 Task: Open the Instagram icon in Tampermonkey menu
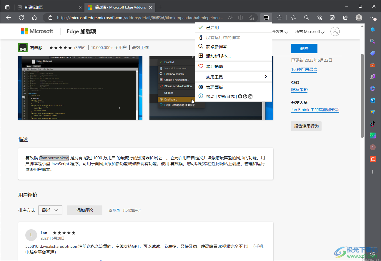[x=250, y=96]
